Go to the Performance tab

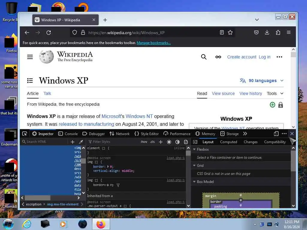pyautogui.click(x=177, y=134)
